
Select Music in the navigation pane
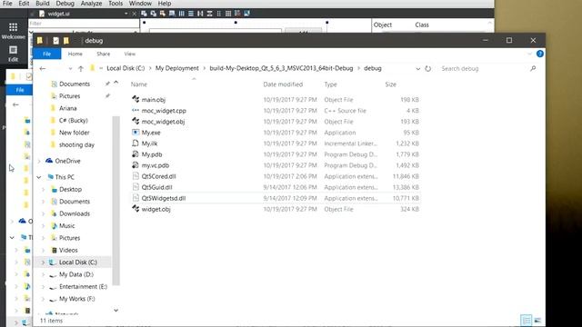tap(66, 226)
